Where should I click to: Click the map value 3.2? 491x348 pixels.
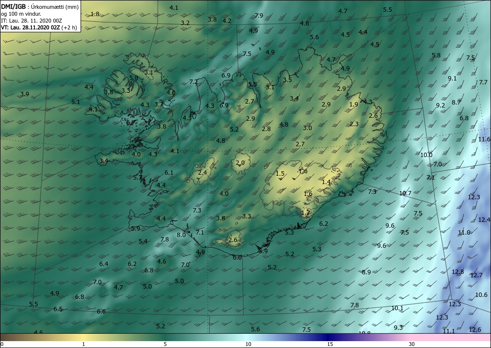click(x=186, y=23)
